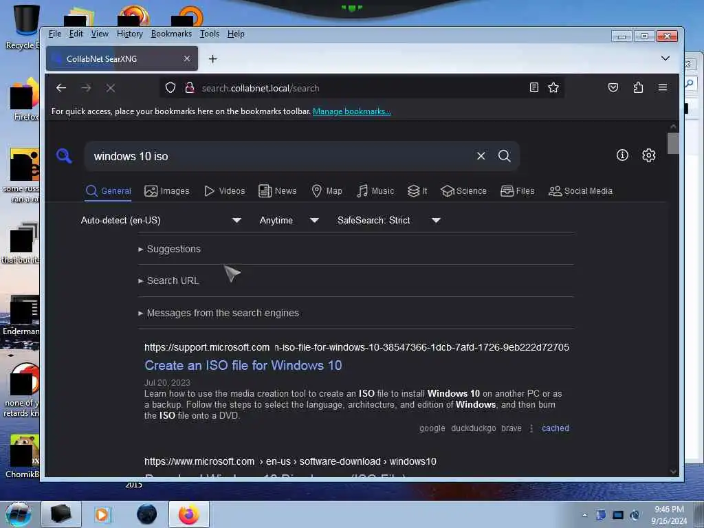Expand the Search URL section
The width and height of the screenshot is (704, 528).
pyautogui.click(x=169, y=281)
